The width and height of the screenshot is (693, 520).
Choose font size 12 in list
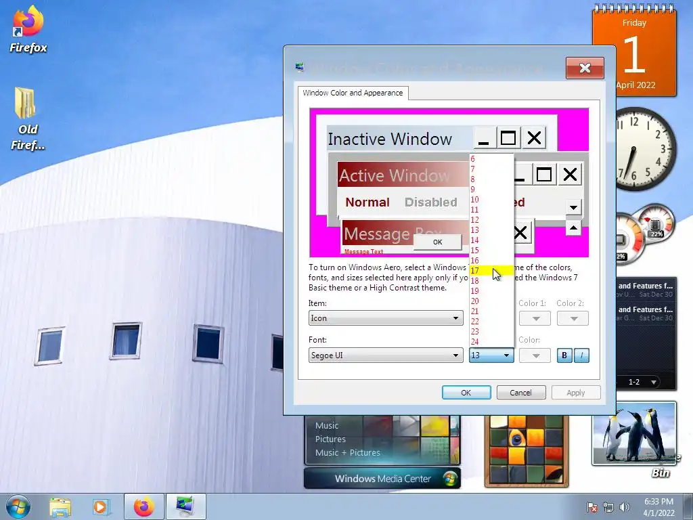tap(491, 220)
